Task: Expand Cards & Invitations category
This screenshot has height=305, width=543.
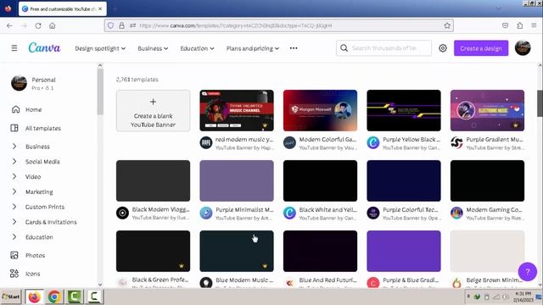Action: [x=14, y=222]
